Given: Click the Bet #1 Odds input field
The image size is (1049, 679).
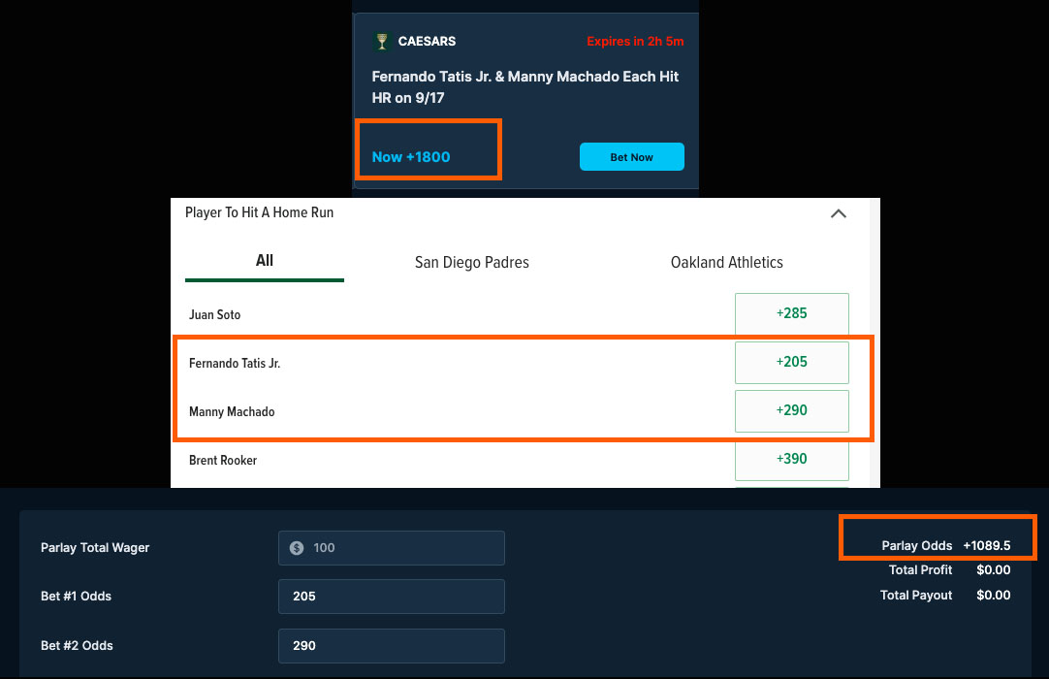Looking at the screenshot, I should (x=392, y=596).
